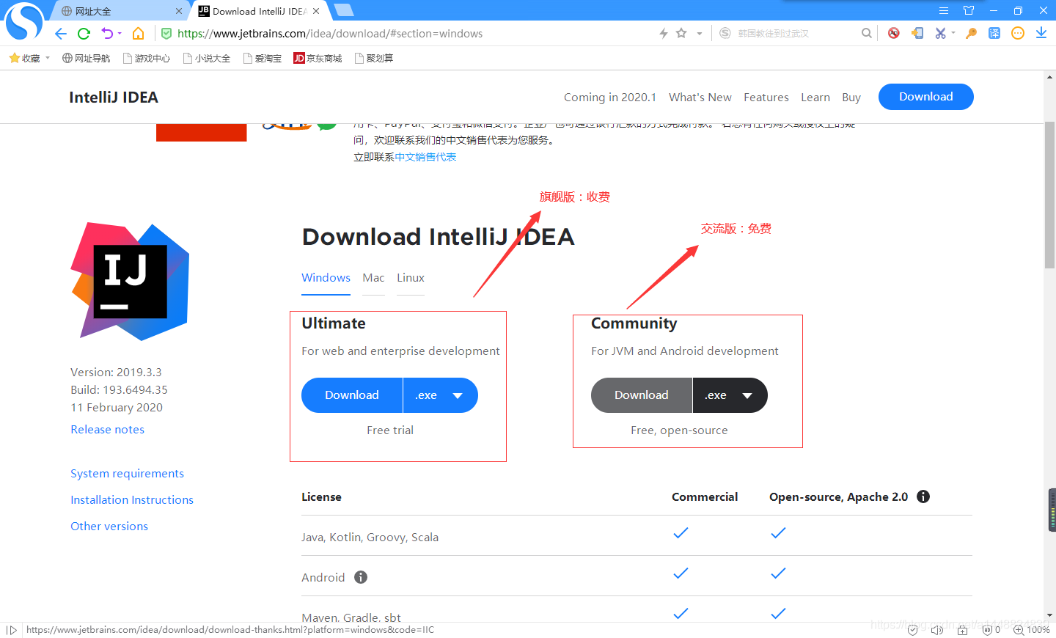The width and height of the screenshot is (1056, 638).
Task: Select the Windows platform tab
Action: click(326, 278)
